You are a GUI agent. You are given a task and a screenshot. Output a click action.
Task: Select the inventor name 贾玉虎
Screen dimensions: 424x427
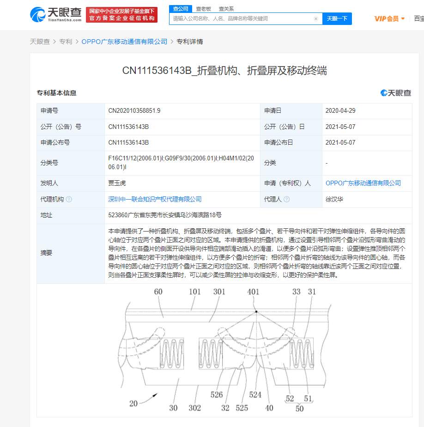(x=117, y=183)
